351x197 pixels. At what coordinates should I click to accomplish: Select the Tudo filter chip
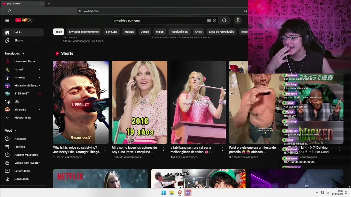(x=59, y=32)
